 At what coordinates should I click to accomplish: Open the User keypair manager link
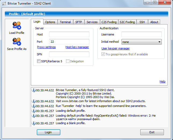tap(116, 48)
